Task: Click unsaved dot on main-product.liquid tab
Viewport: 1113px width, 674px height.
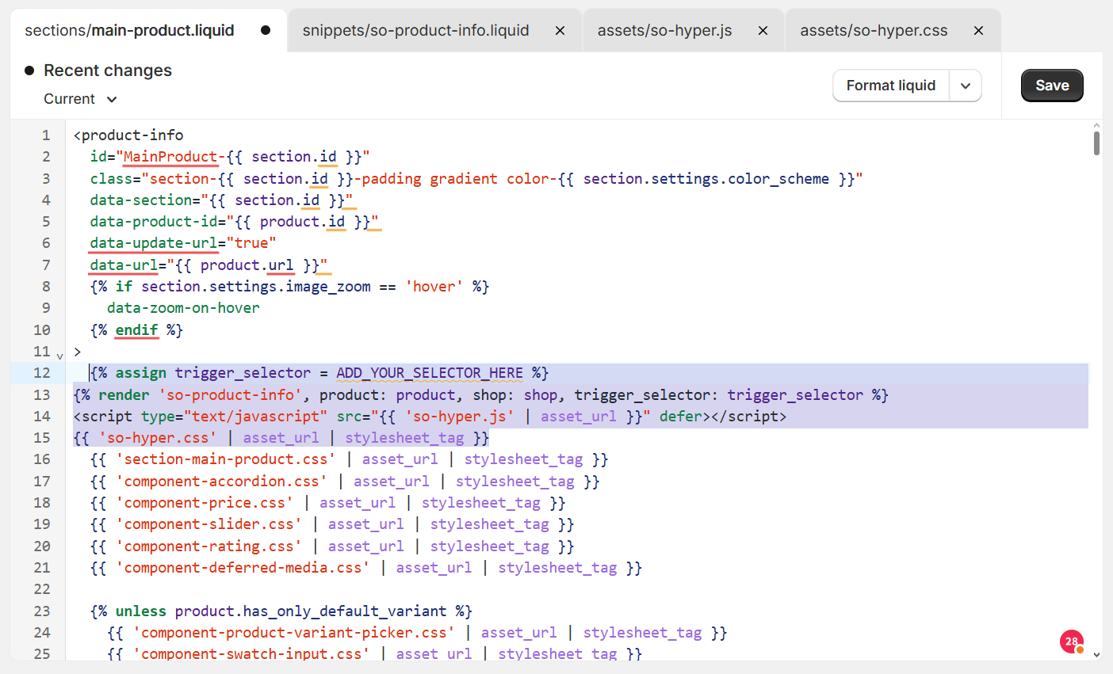Action: click(x=266, y=30)
